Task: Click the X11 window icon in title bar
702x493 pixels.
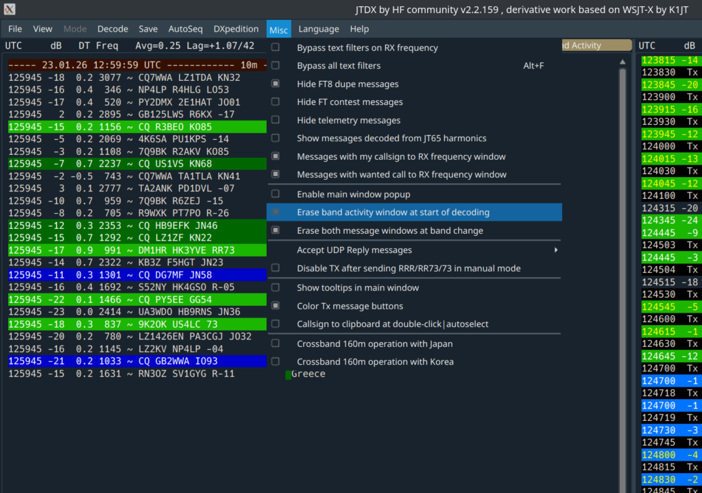Action: 10,9
